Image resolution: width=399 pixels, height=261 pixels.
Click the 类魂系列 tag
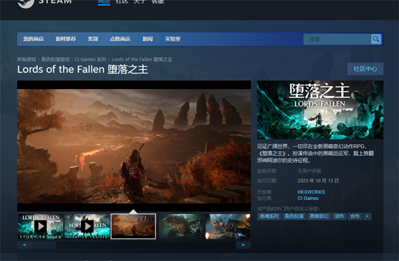coord(269,217)
